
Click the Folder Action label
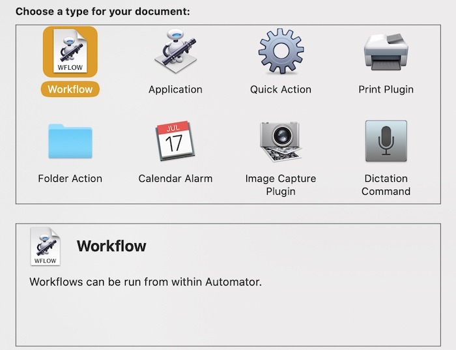pyautogui.click(x=70, y=179)
